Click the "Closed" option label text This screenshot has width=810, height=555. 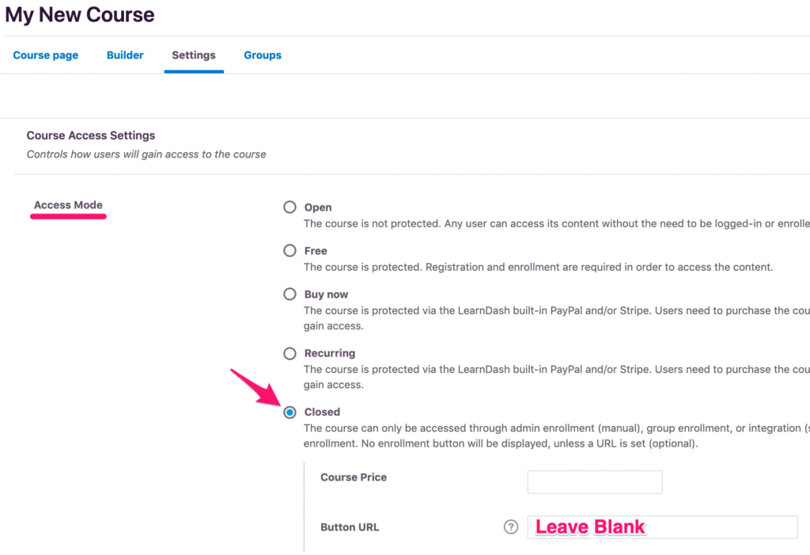click(322, 412)
